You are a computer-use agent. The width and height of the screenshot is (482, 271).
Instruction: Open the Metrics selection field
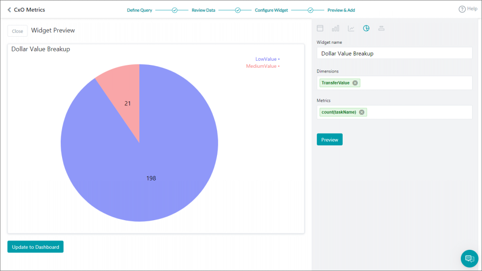click(424, 112)
